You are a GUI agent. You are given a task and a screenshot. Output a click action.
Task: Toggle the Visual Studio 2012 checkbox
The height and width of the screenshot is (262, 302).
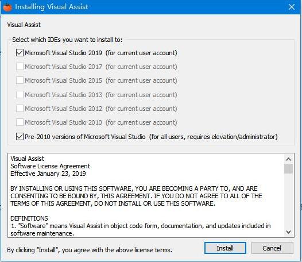[x=20, y=109]
